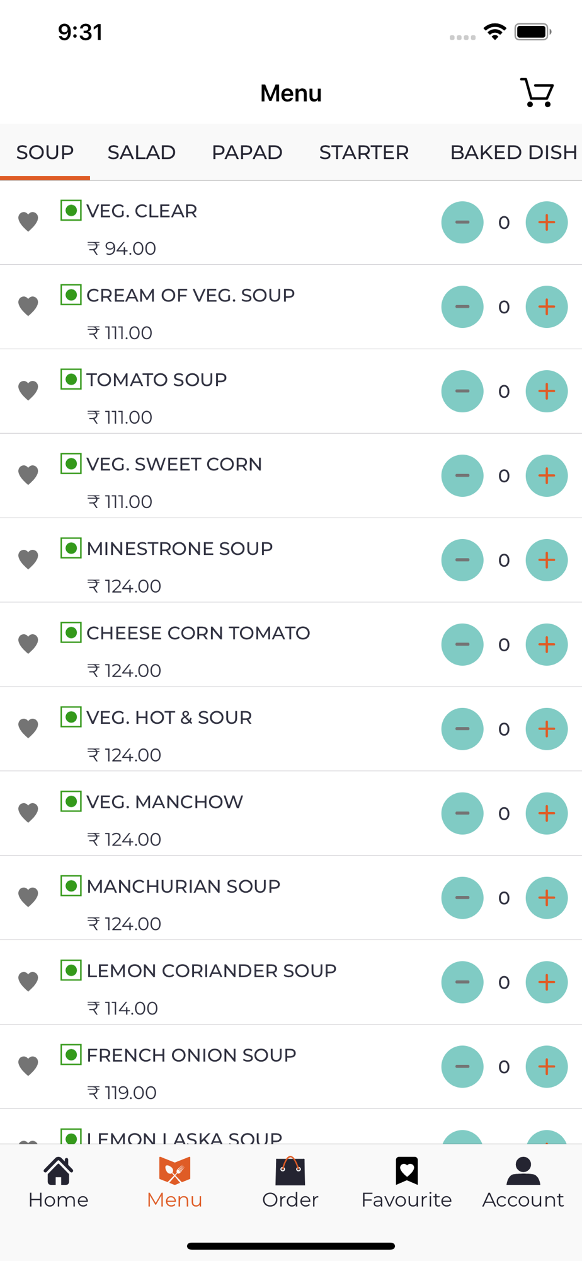
Task: Click plus for Lemon Coriander Soup
Action: (x=547, y=983)
